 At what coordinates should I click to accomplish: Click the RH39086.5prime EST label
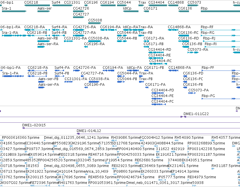coord(125,138)
